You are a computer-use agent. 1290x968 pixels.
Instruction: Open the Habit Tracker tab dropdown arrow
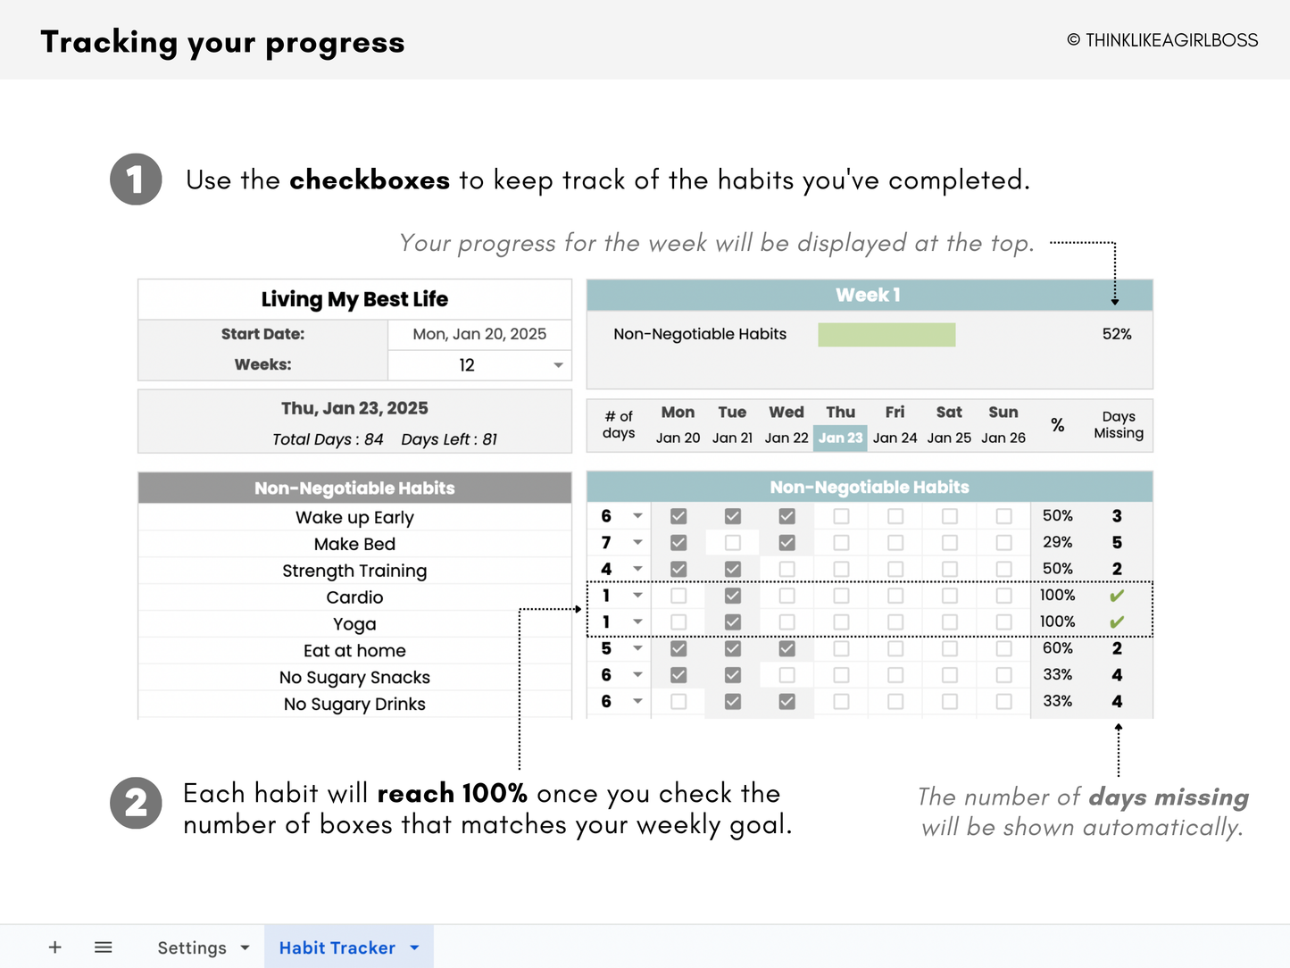413,947
